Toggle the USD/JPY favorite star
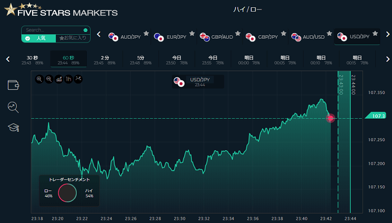The width and height of the screenshot is (392, 223). [x=375, y=33]
